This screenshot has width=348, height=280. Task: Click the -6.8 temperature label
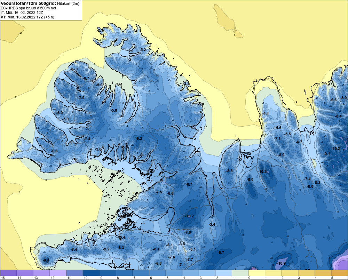point(158,263)
